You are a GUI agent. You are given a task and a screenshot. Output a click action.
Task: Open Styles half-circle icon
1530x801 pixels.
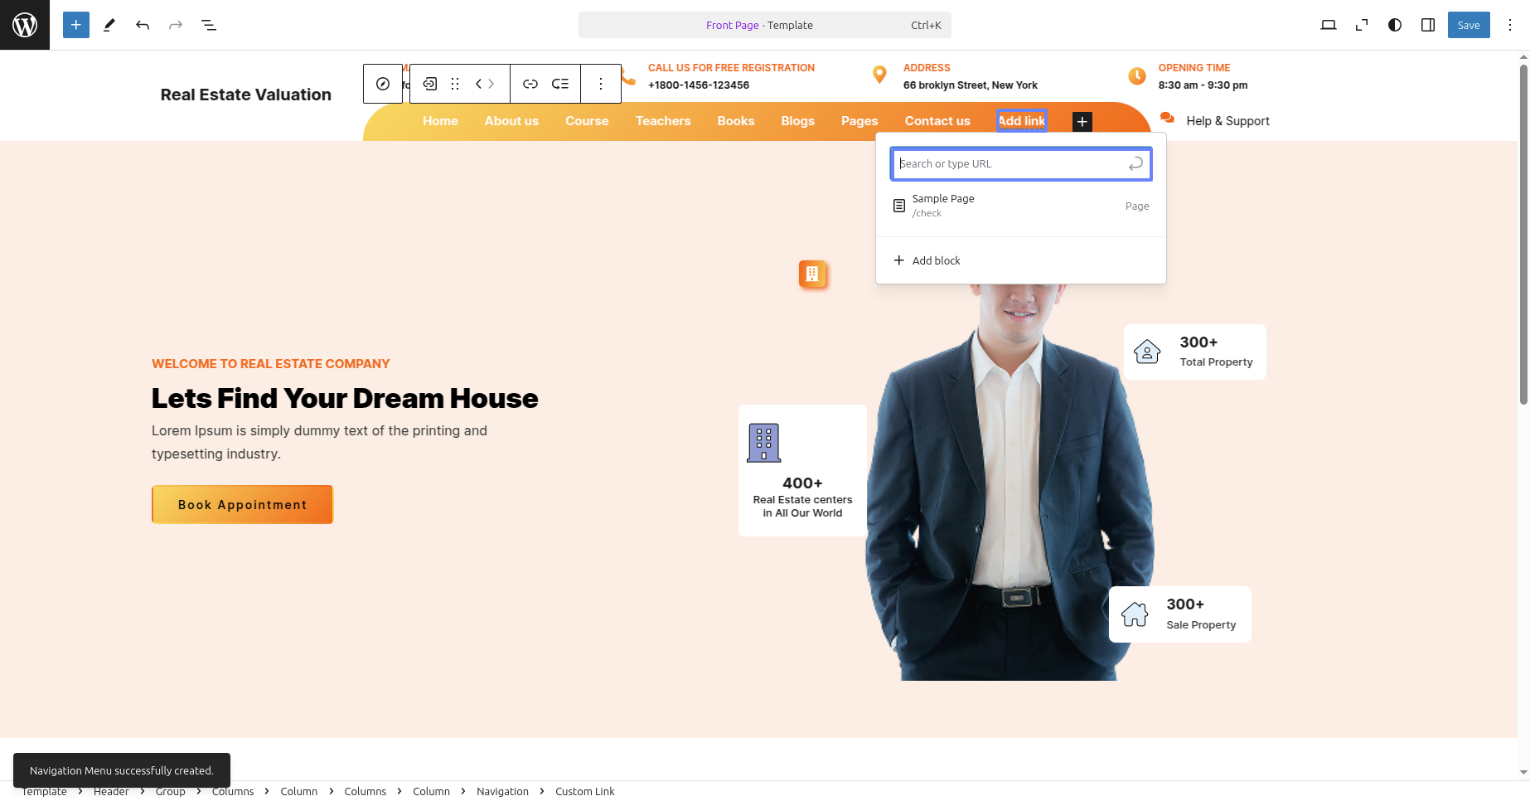click(1395, 25)
